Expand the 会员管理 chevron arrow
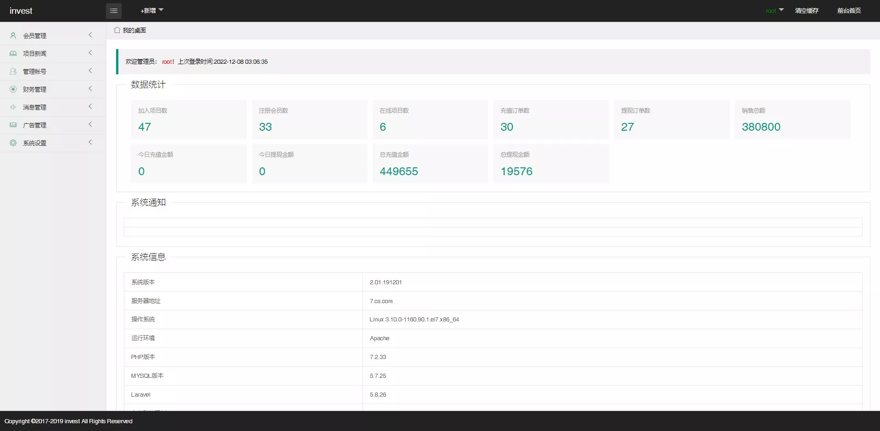Viewport: 880px width, 431px height. [x=90, y=35]
